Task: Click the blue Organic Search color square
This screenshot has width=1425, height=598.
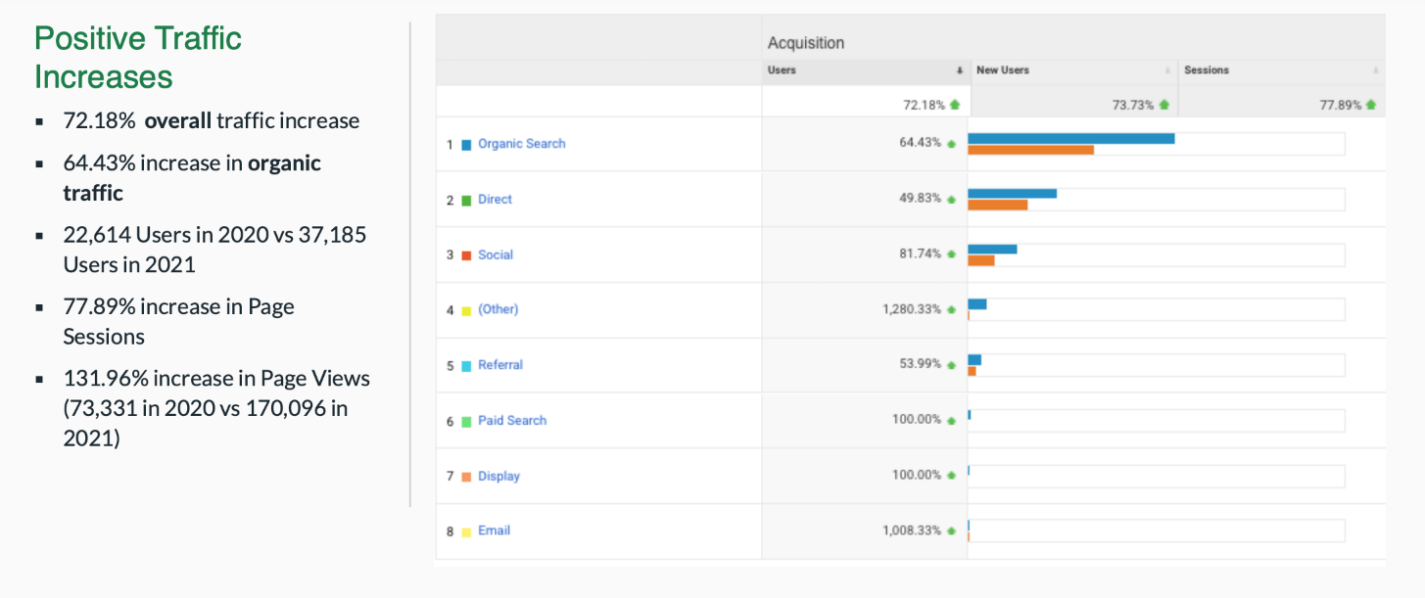Action: [466, 145]
